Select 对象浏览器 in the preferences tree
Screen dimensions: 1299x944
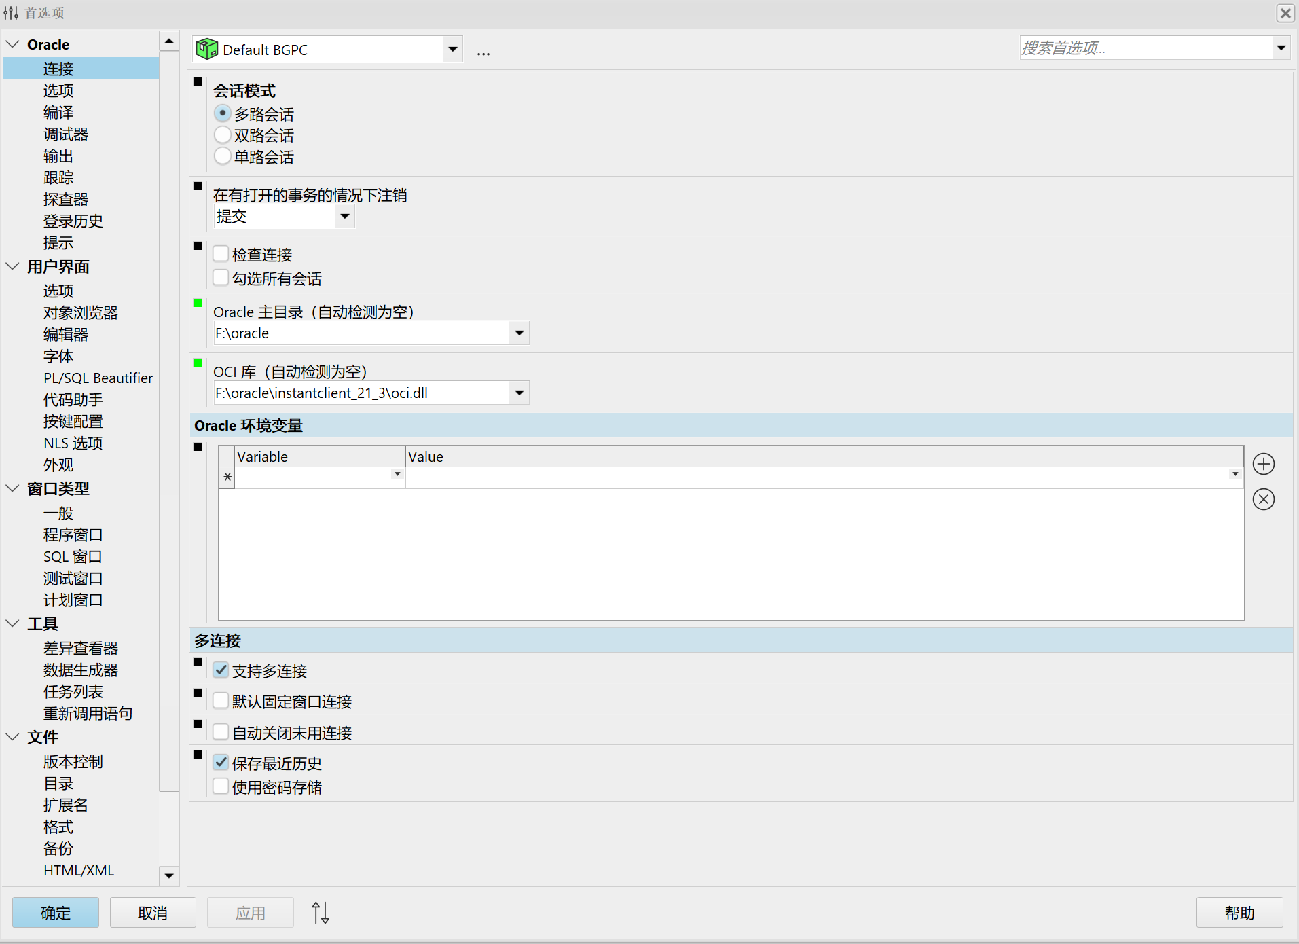pos(81,312)
